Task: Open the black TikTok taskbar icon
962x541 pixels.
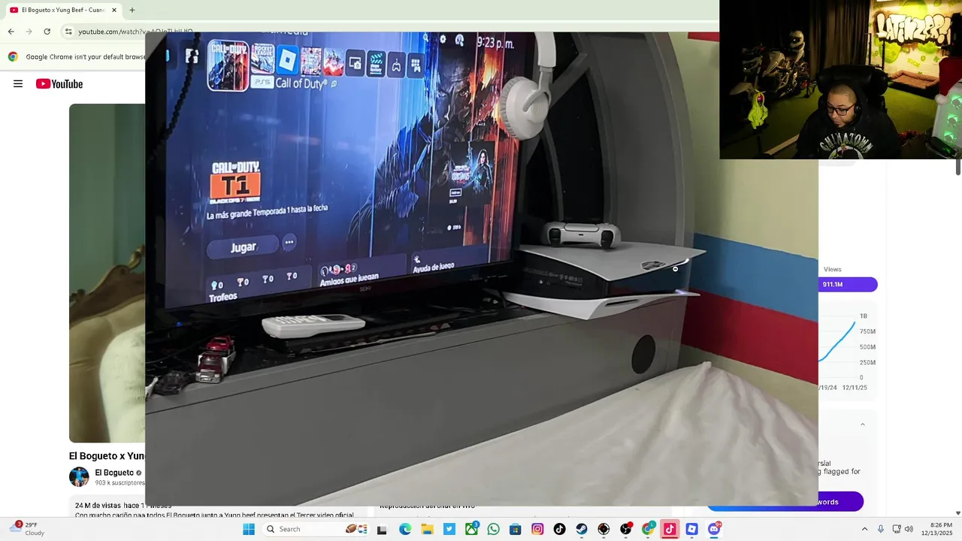Action: (x=559, y=529)
